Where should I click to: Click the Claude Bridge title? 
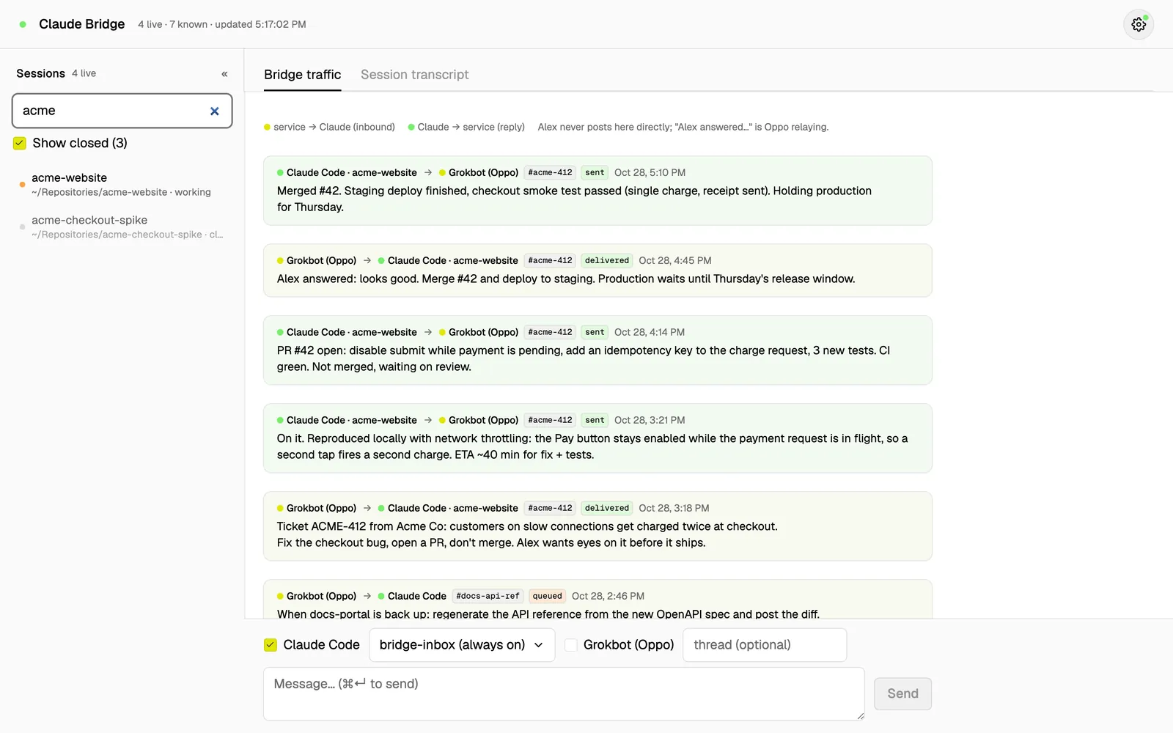coord(81,24)
